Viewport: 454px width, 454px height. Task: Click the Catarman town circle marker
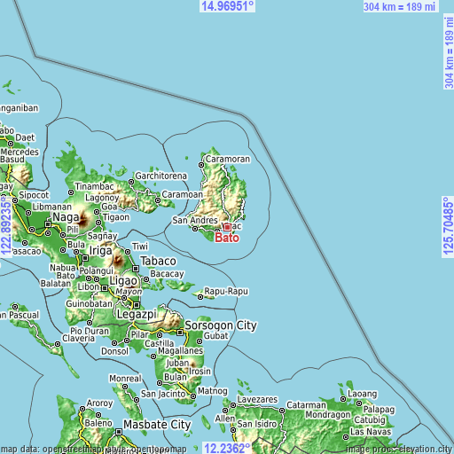tap(282, 411)
